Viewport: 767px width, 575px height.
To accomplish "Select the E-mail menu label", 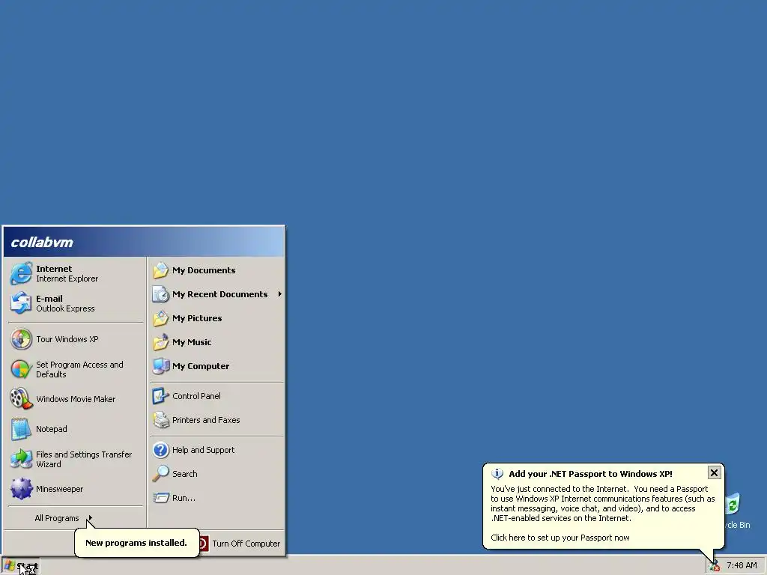I will [x=49, y=298].
